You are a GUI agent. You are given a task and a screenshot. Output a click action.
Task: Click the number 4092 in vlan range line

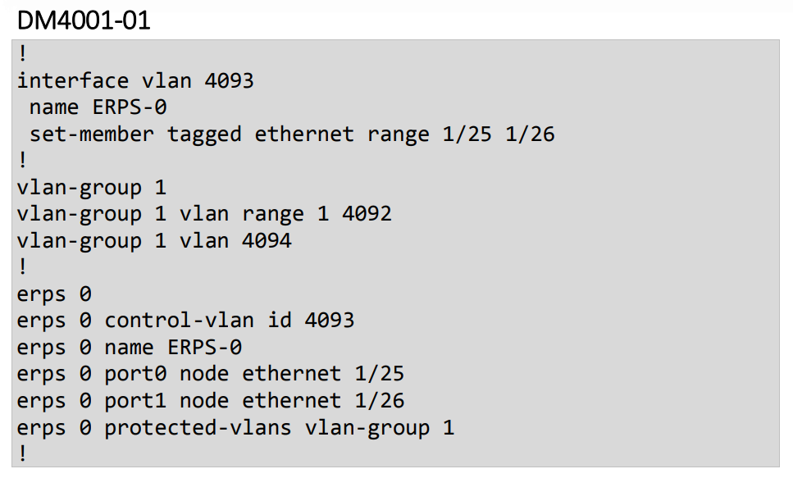367,214
